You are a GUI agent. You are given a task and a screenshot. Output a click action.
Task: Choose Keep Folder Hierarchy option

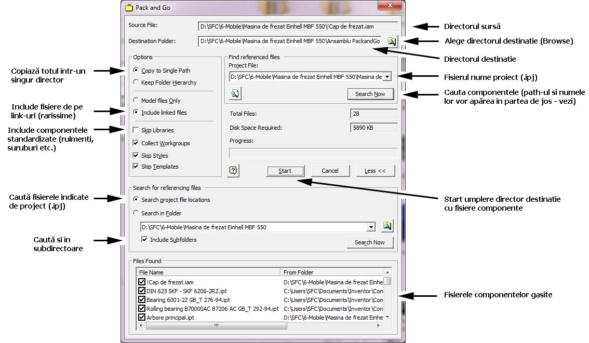(x=136, y=83)
